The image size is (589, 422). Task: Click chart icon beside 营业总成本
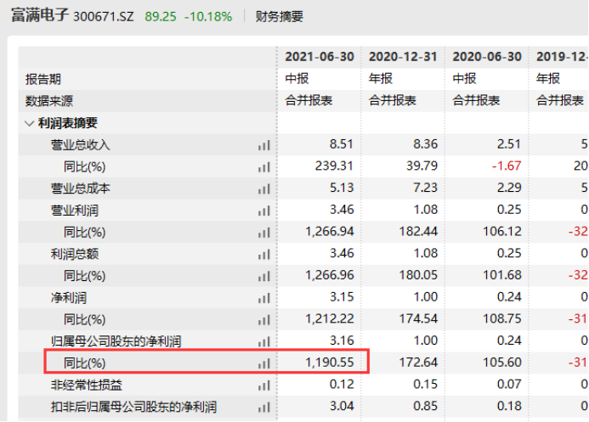tap(264, 189)
